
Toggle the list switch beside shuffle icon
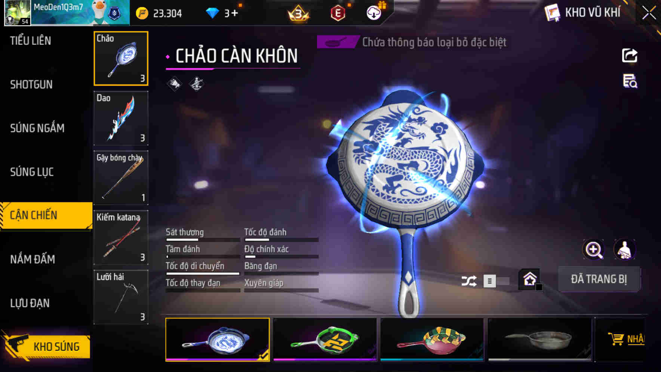coord(496,281)
